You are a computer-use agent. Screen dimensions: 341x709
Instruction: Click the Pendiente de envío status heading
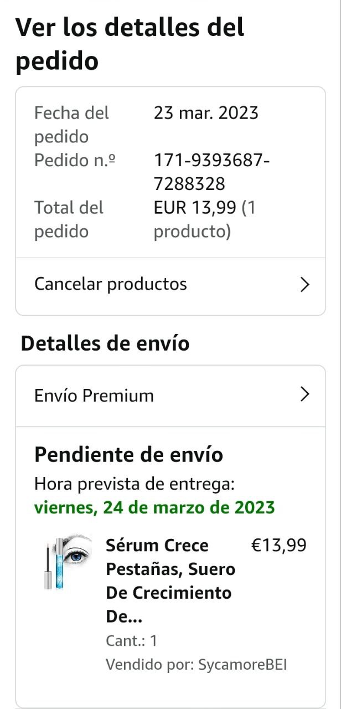128,455
